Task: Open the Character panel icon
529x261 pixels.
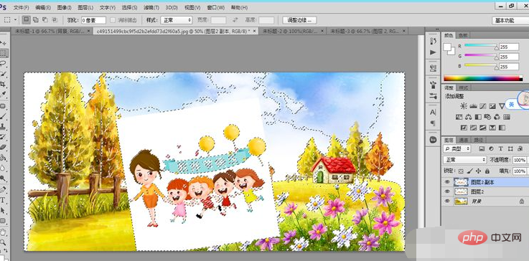Action: (x=434, y=113)
